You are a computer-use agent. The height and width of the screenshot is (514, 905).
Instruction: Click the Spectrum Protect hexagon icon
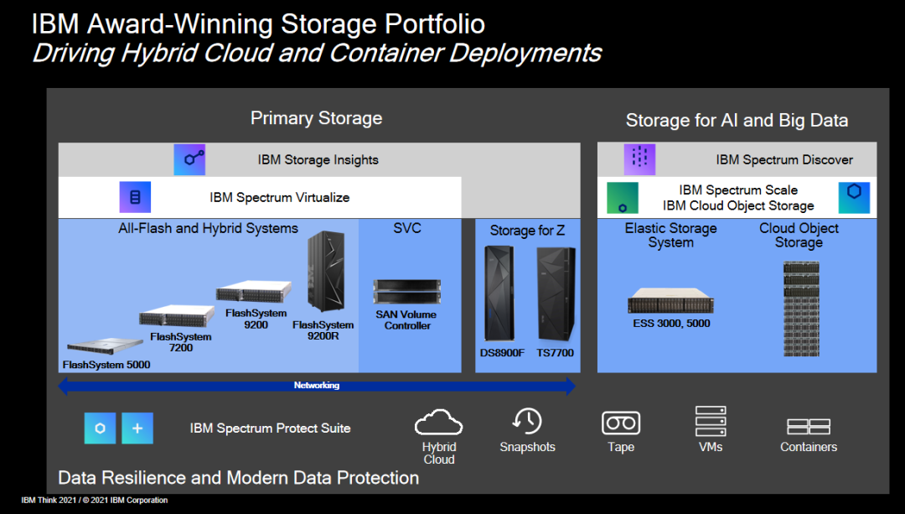pyautogui.click(x=100, y=428)
